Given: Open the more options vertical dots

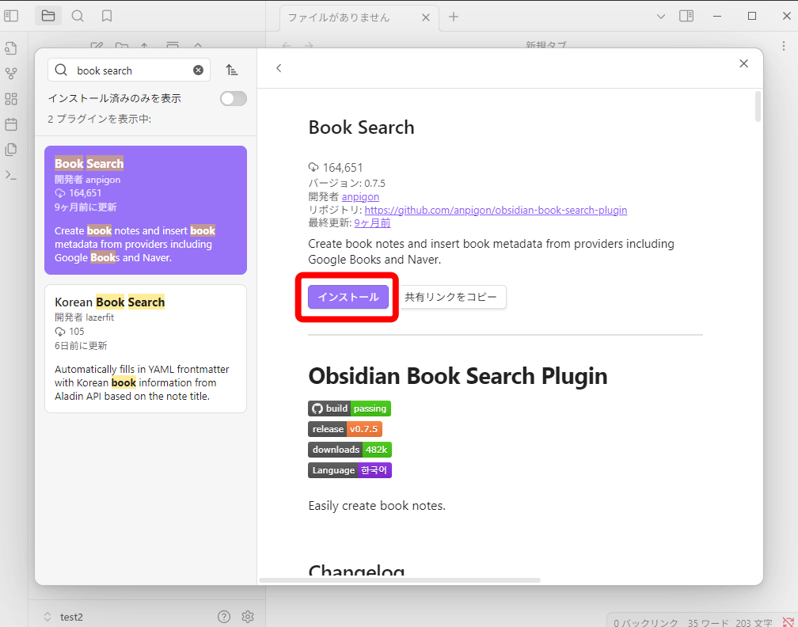Looking at the screenshot, I should (783, 46).
